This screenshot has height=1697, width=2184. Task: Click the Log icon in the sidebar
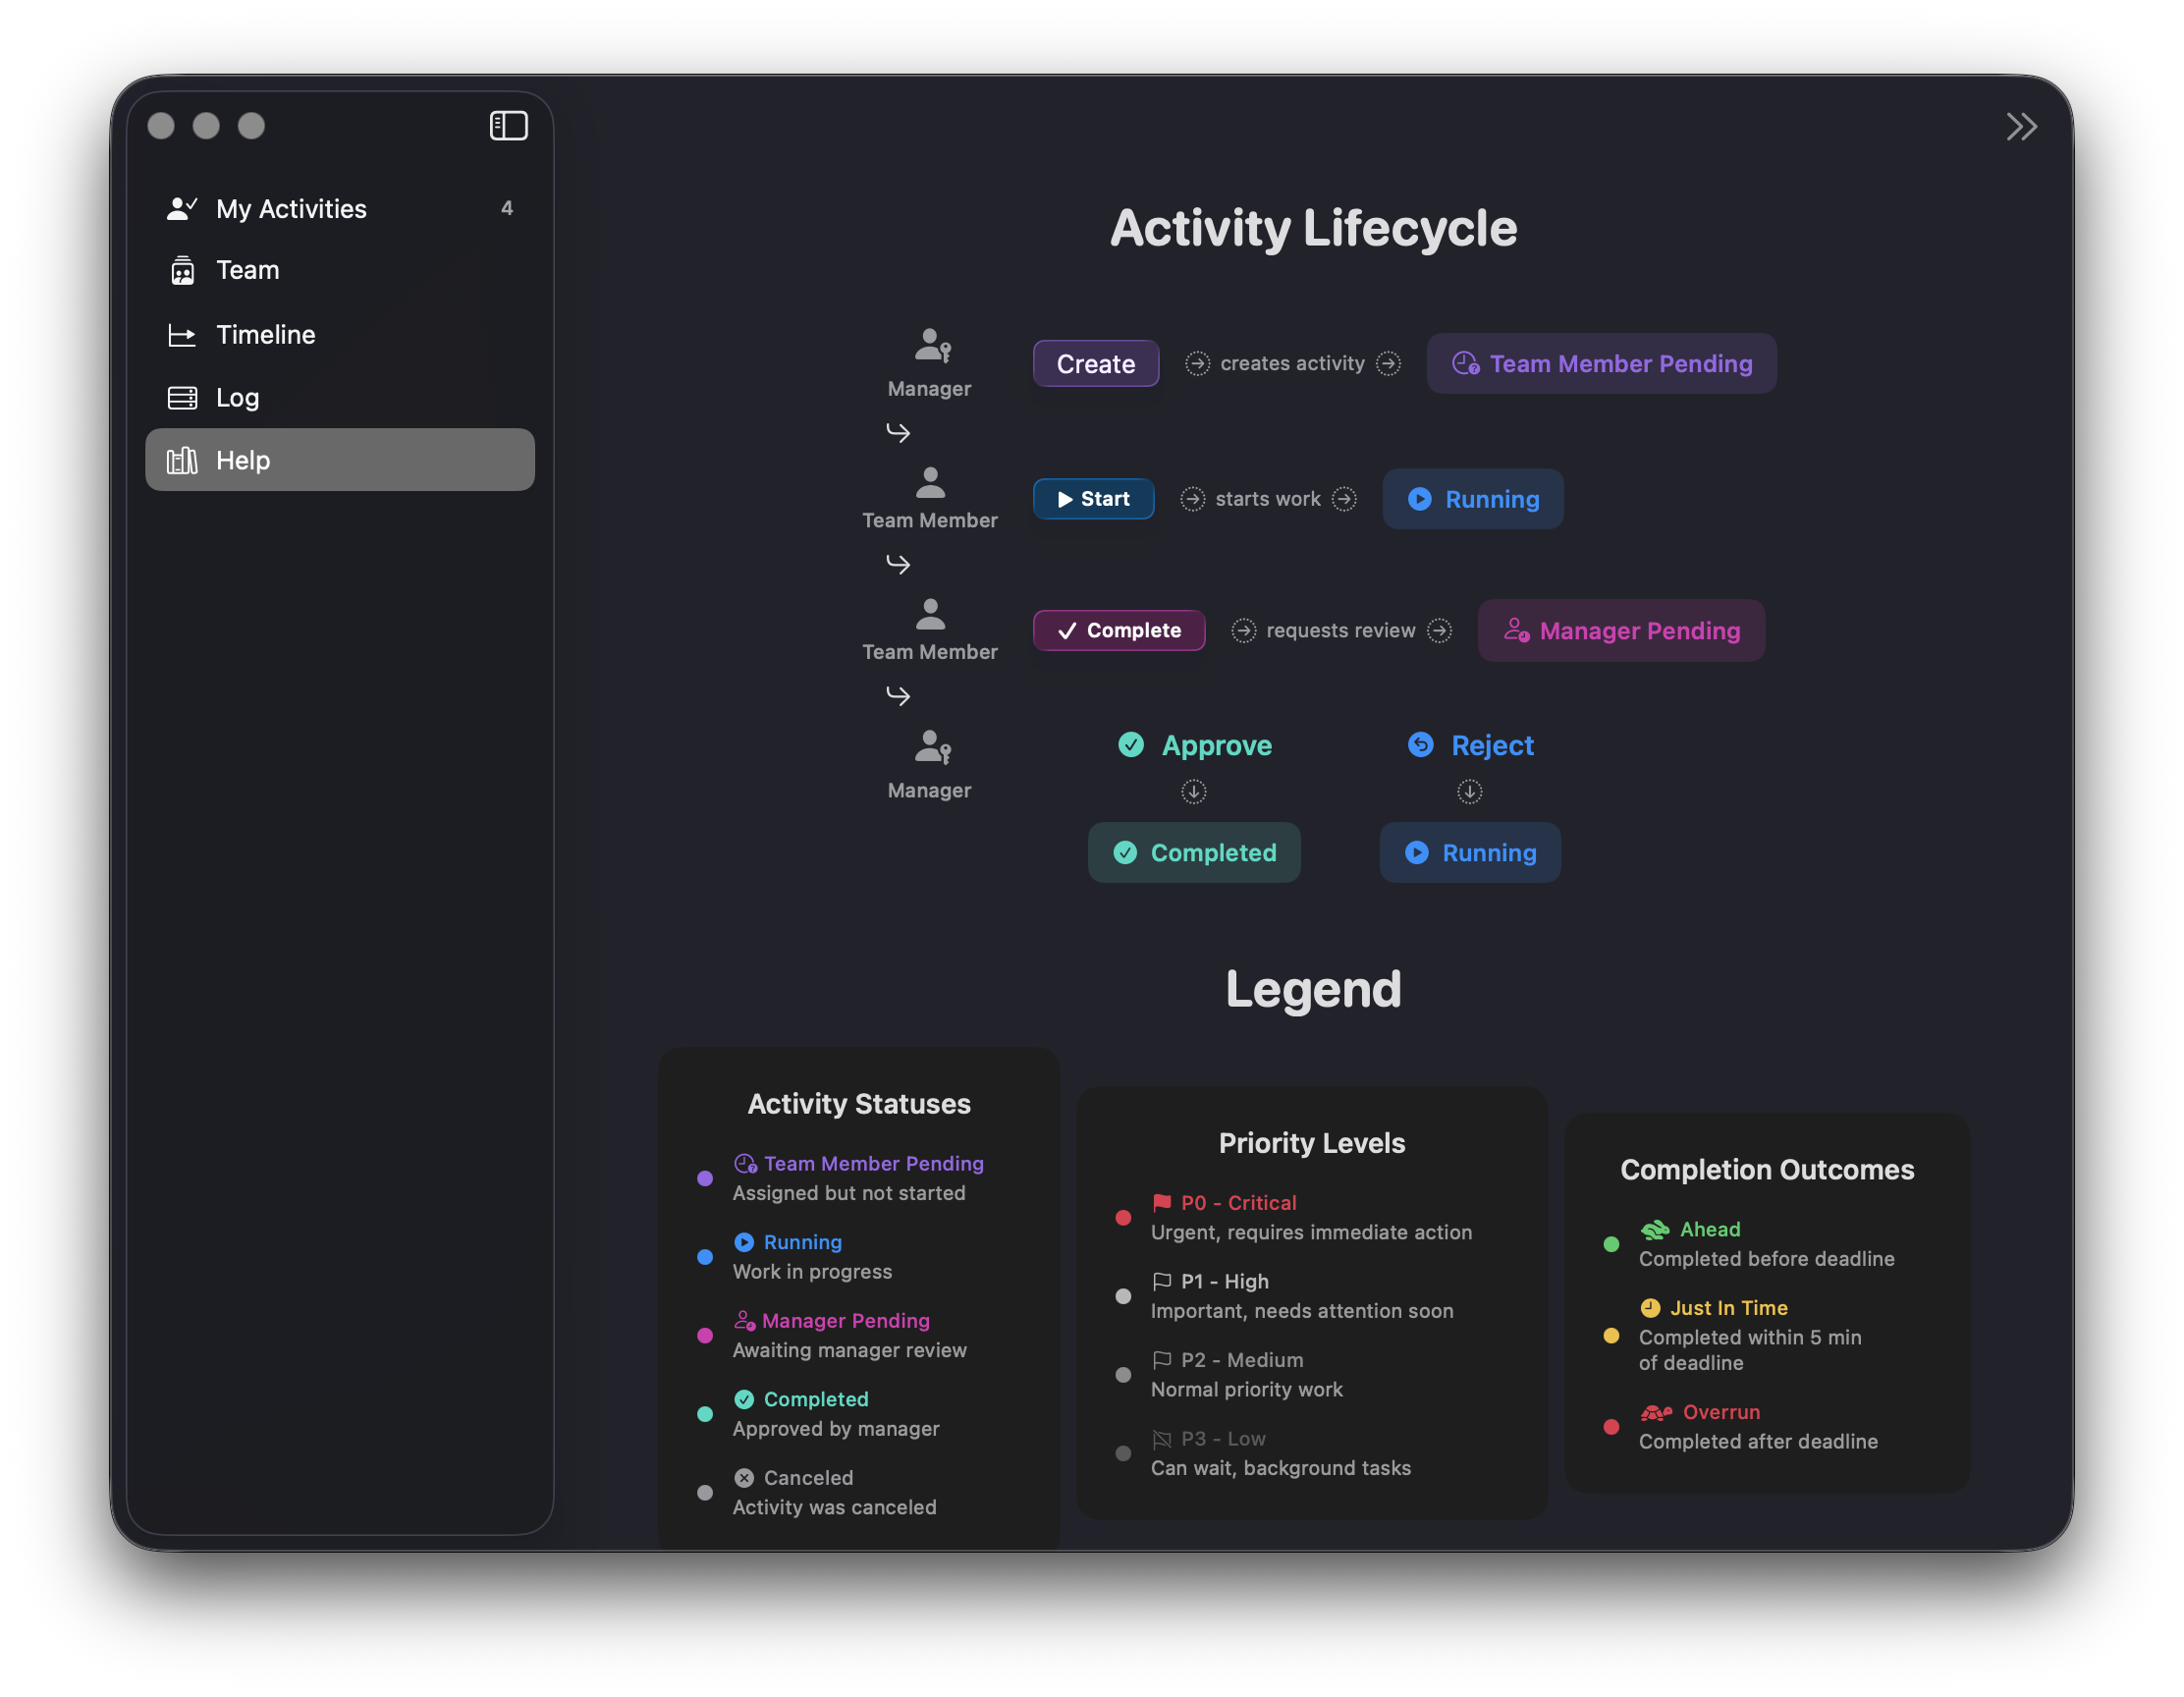[183, 397]
